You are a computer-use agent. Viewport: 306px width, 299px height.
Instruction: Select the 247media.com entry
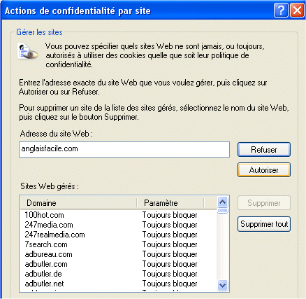[x=118, y=225]
